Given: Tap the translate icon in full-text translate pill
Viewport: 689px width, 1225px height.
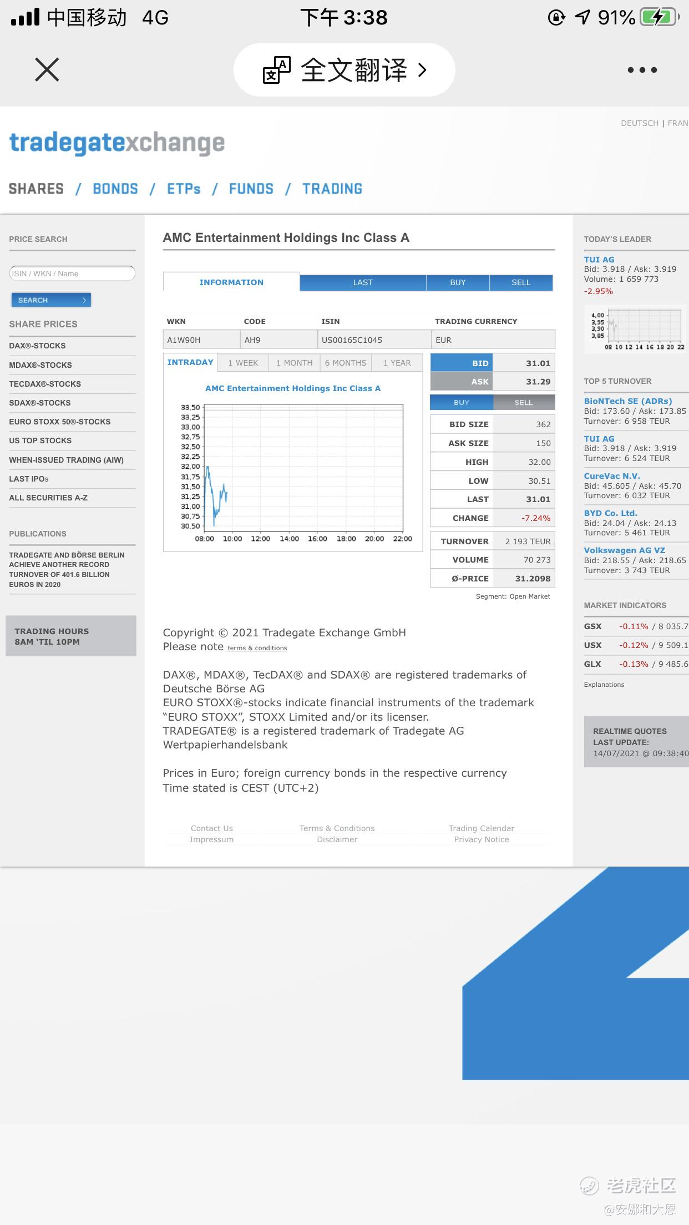Looking at the screenshot, I should [x=276, y=70].
